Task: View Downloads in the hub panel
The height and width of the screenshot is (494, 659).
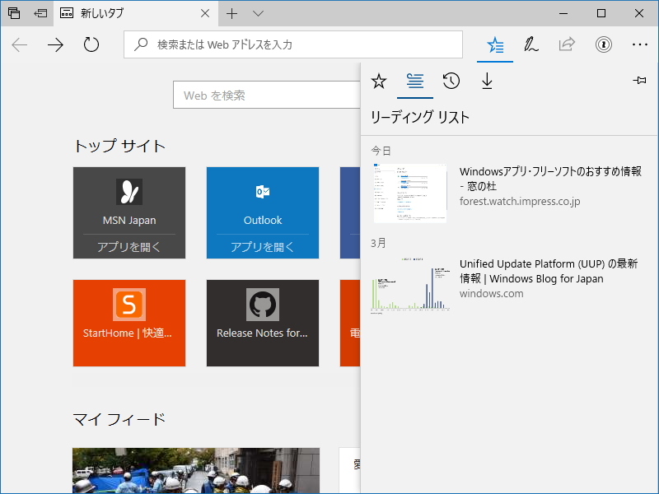Action: 487,81
